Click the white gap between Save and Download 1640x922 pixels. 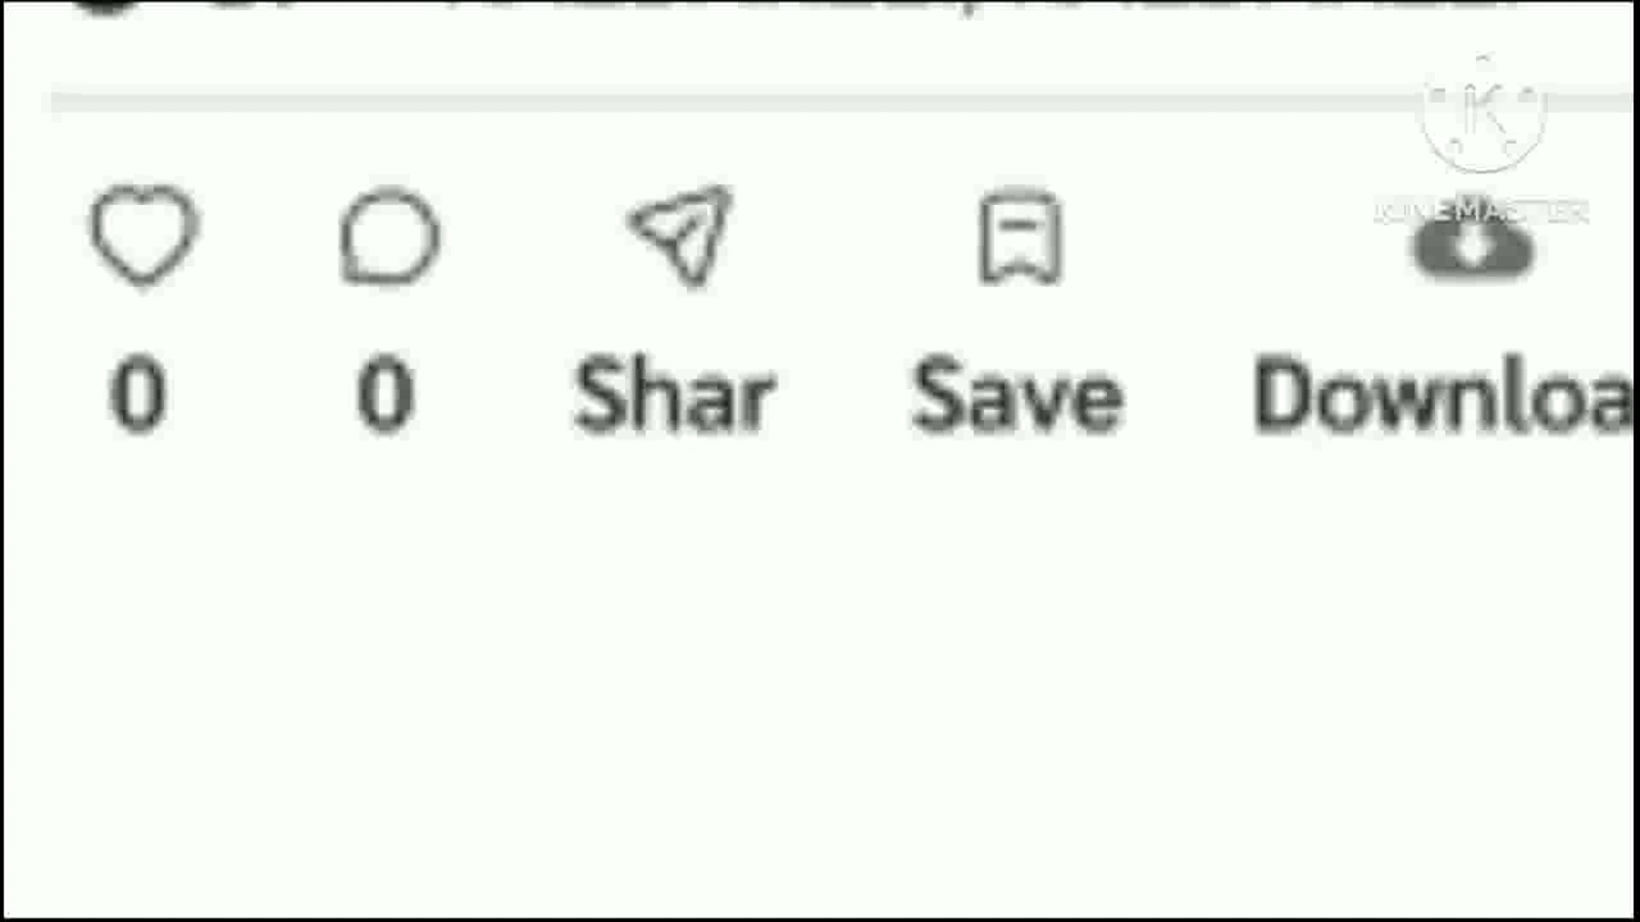click(x=1188, y=395)
